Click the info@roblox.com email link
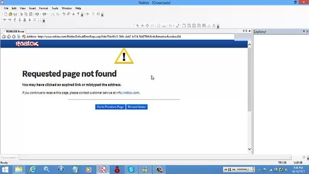The image size is (309, 174). (127, 93)
